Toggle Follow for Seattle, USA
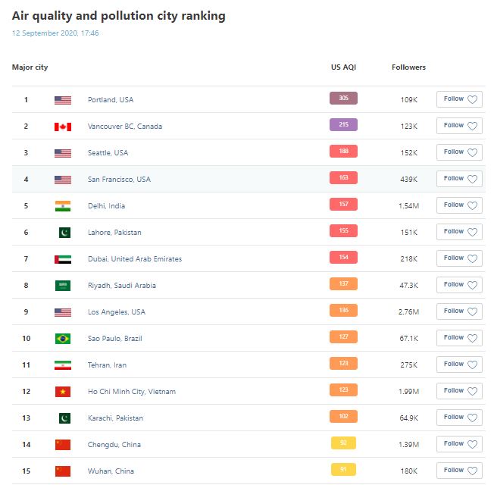Viewport: 494px width, 485px height. [x=459, y=152]
